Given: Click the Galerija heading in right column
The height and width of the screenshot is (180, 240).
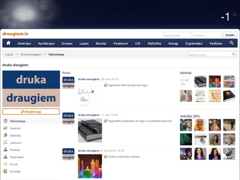Looking at the screenshot, I should 186,73.
